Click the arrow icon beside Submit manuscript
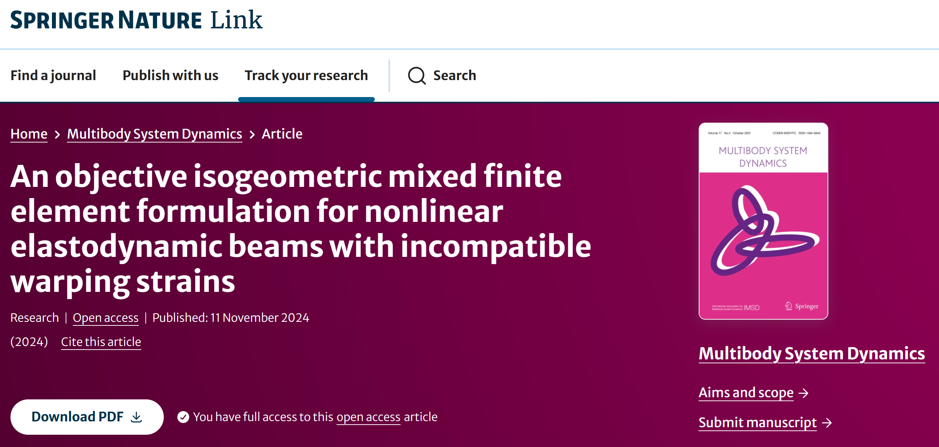Viewport: 939px width, 447px height. (x=827, y=423)
